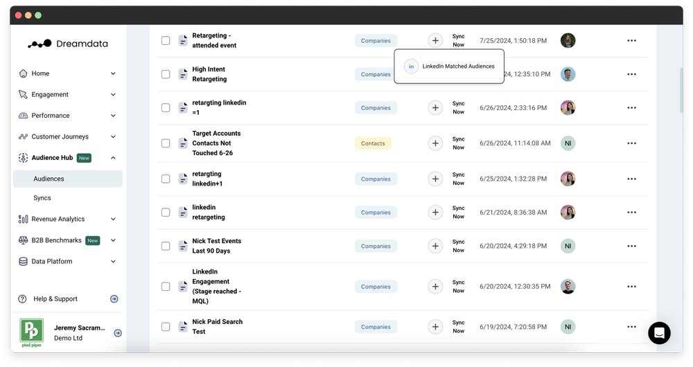Click the Performance gauge icon
Viewport: 693px width, 367px height.
click(23, 116)
